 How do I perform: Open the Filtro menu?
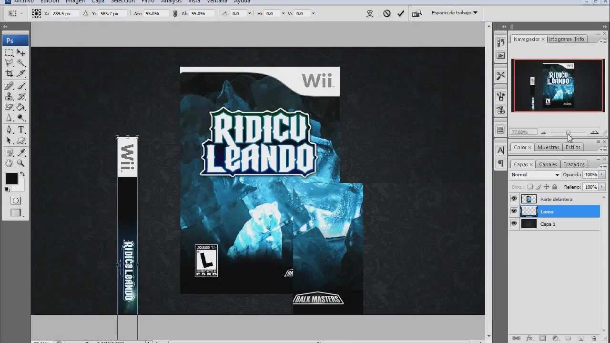[148, 2]
